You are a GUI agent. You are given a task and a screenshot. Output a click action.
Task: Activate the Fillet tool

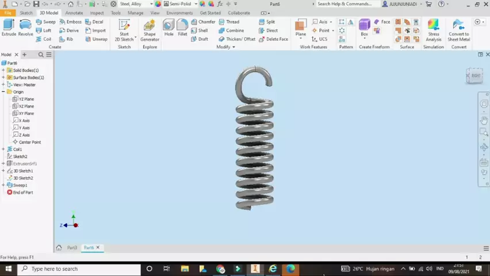pos(182,28)
